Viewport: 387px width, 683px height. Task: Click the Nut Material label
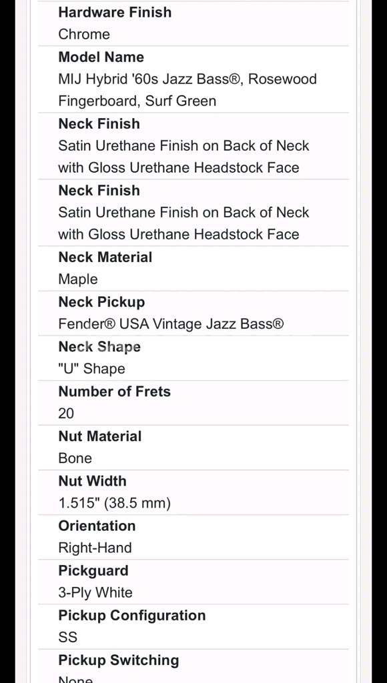[x=100, y=436]
